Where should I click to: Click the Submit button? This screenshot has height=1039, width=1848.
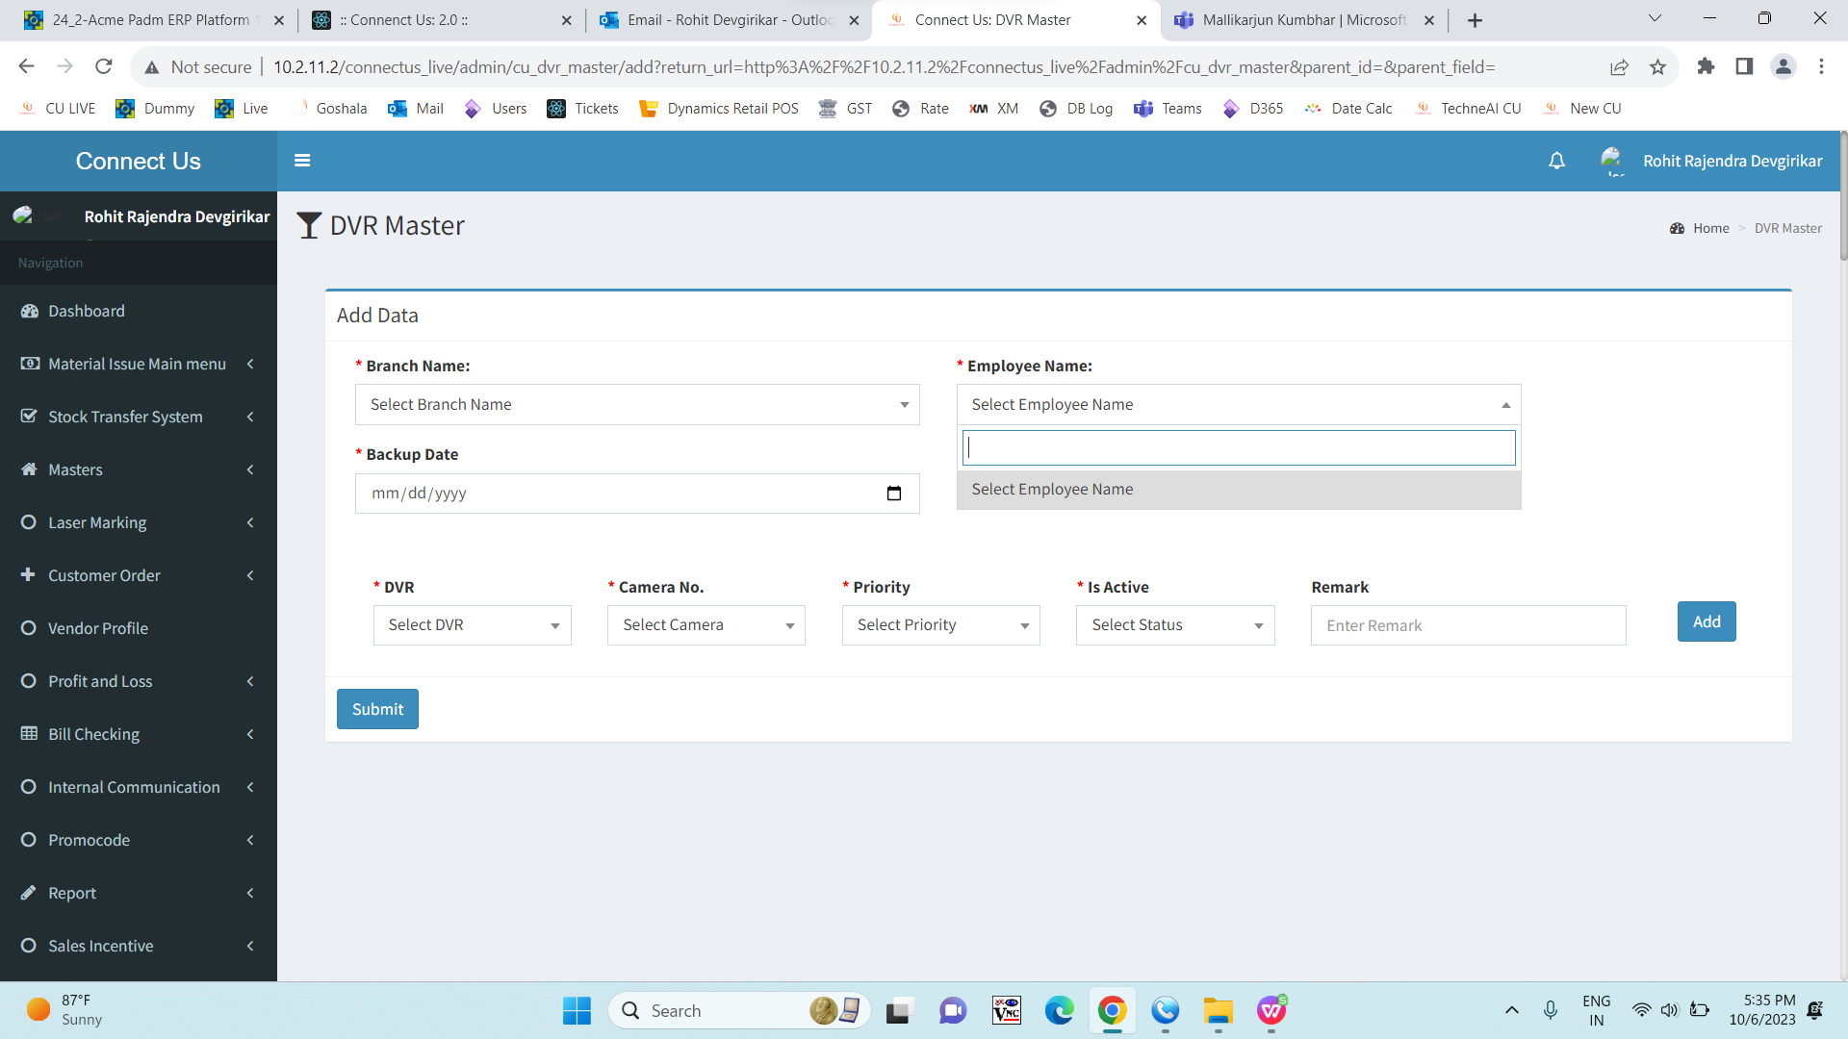pos(377,709)
